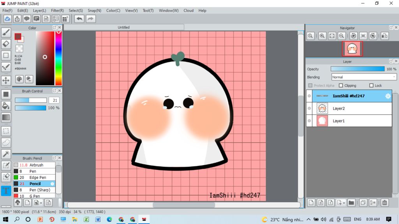Hide Layer1 visibility

pos(309,121)
